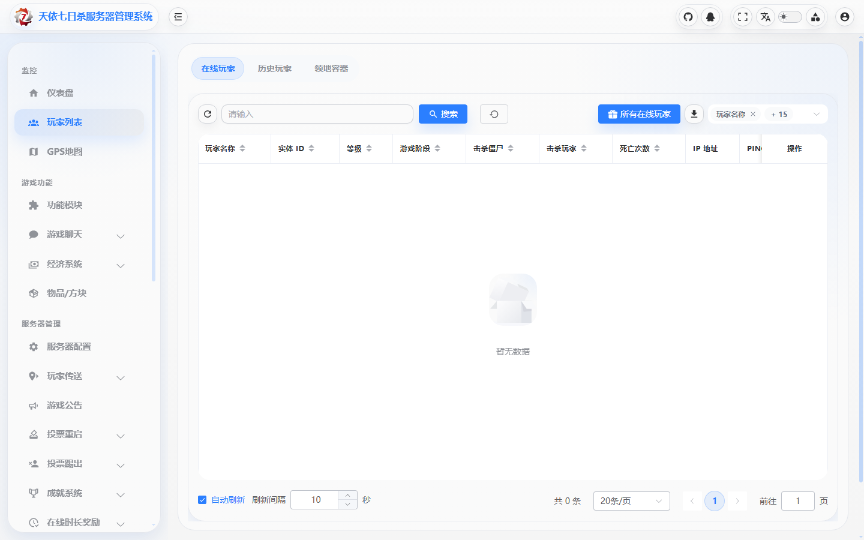Click the QQ penguin icon

[x=710, y=17]
